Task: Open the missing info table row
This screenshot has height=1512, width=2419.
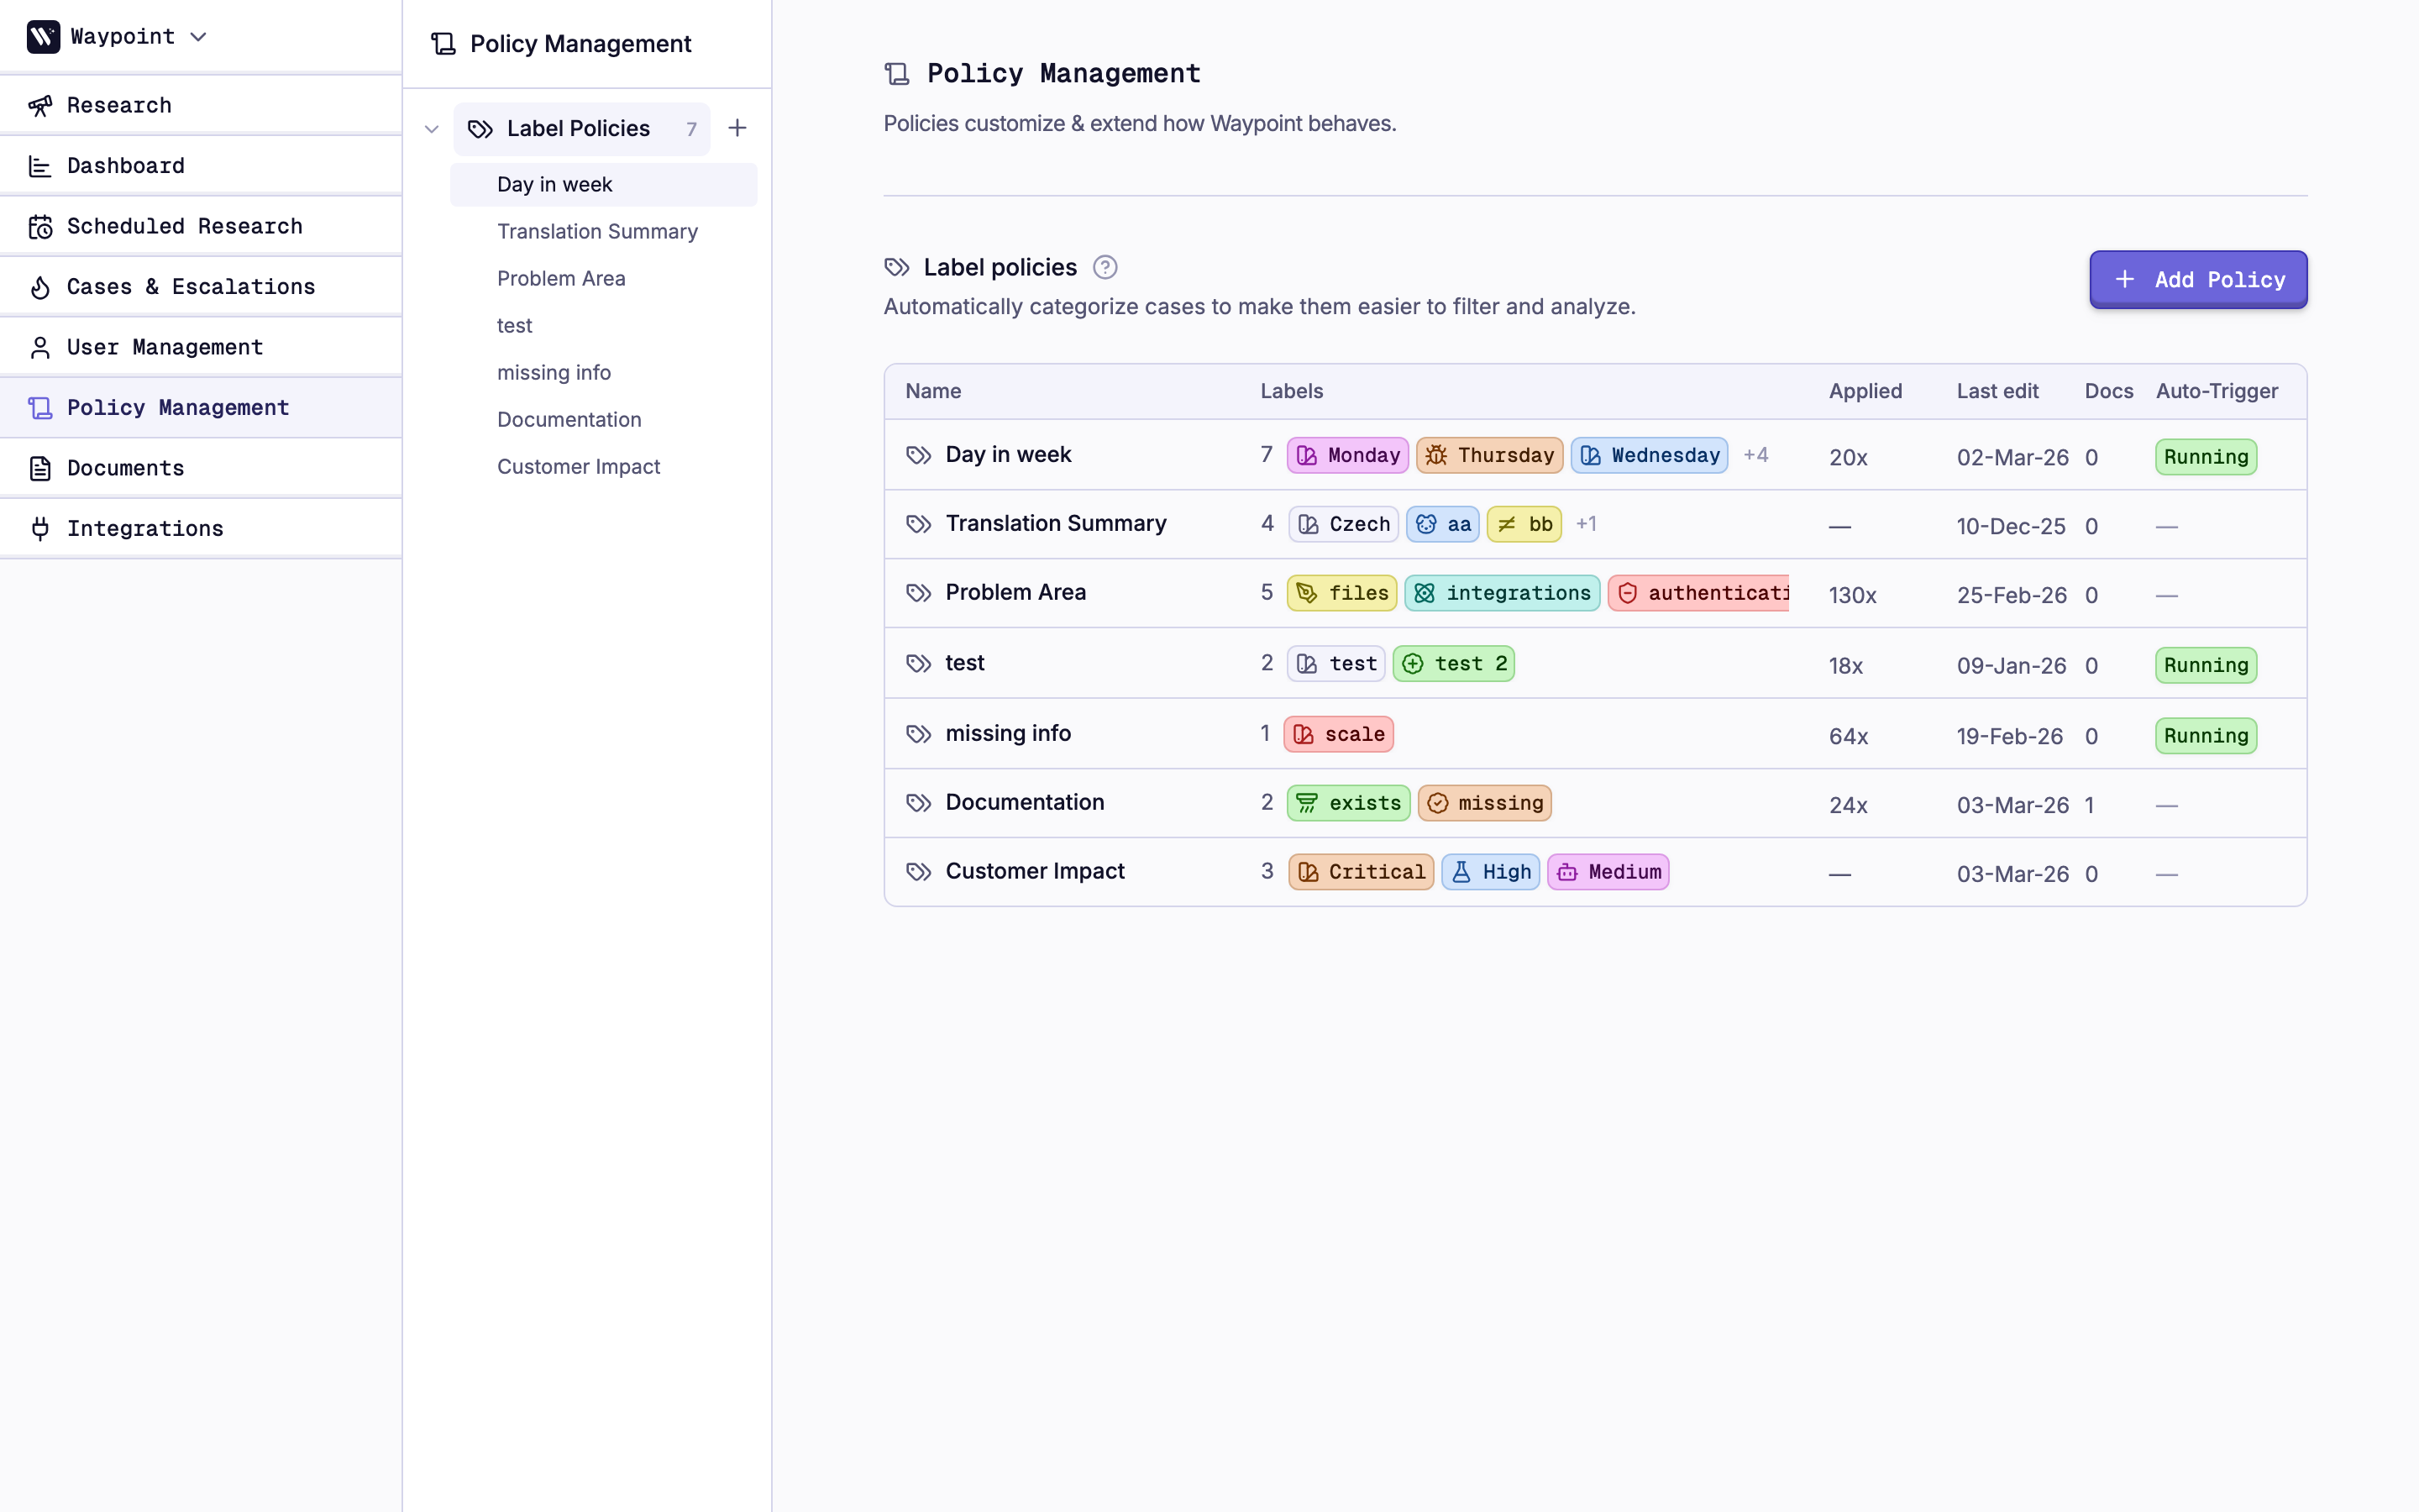Action: pyautogui.click(x=1595, y=734)
